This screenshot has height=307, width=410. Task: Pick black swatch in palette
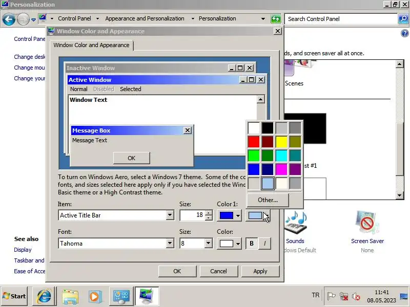[x=268, y=128]
